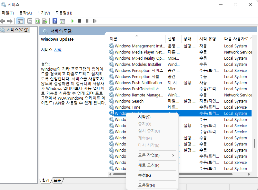Click 자동(지연 start type of Windows Search
The height and width of the screenshot is (190, 258).
[x=209, y=101]
